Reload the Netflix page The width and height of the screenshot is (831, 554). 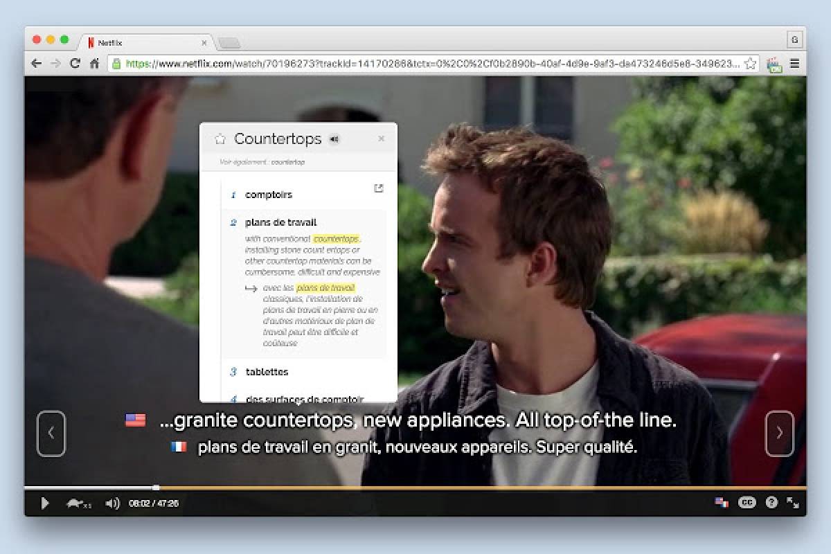click(75, 63)
